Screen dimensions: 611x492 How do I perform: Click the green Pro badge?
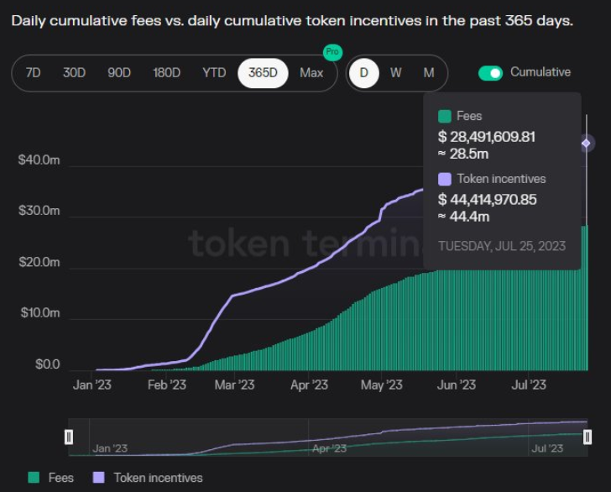(x=332, y=53)
